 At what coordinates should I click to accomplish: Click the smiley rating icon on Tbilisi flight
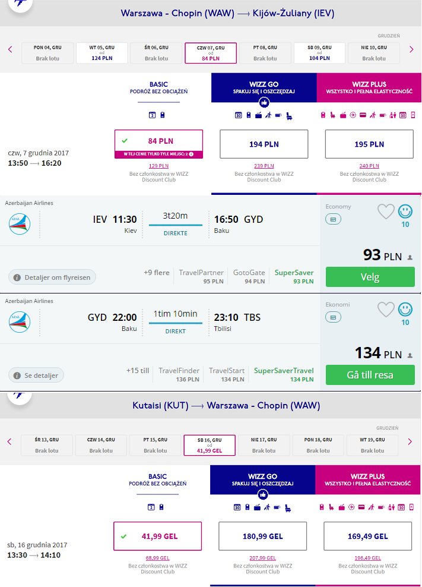405,310
